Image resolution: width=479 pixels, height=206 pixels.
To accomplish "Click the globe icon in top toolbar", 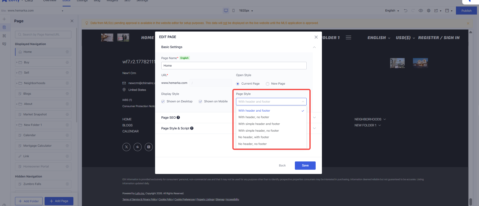I will point(429,11).
